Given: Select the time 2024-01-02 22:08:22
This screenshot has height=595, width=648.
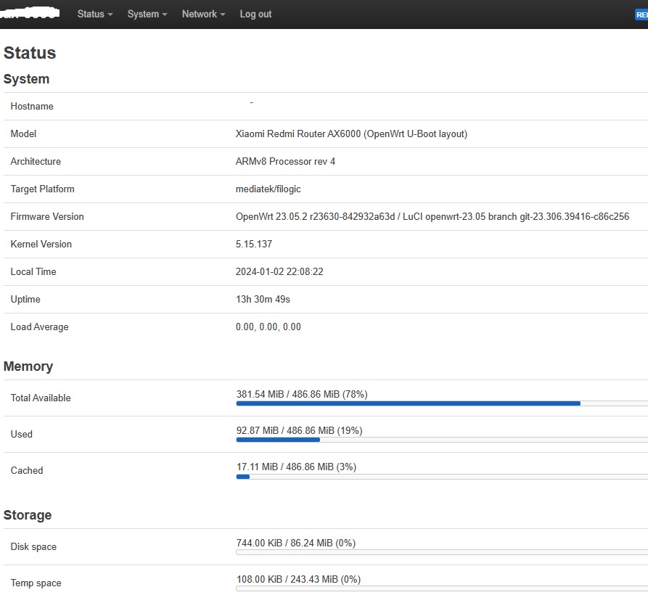Looking at the screenshot, I should pos(279,271).
